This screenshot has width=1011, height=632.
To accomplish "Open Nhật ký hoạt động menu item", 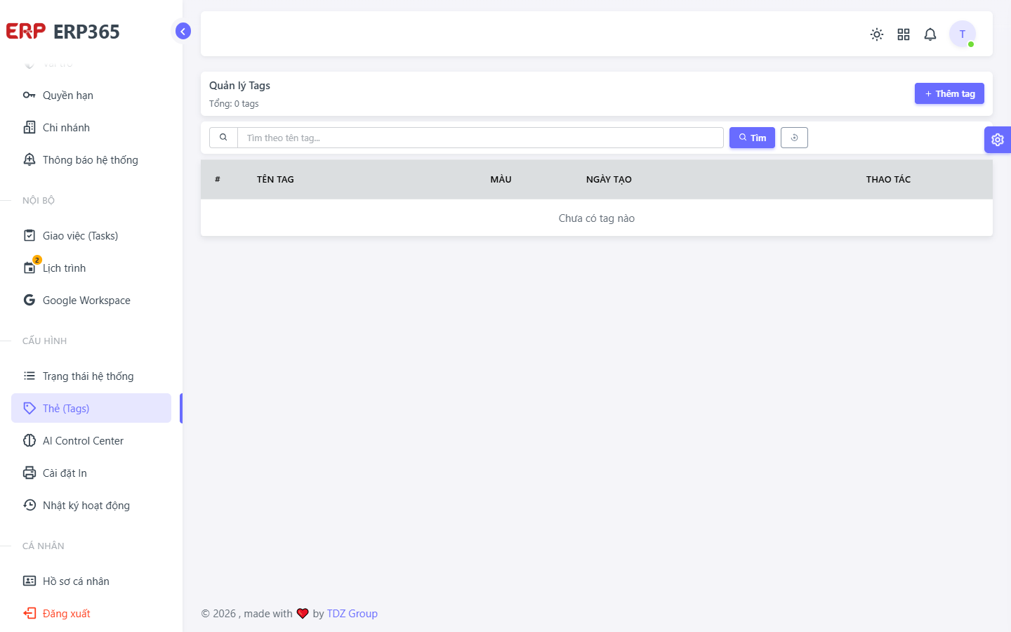I will [91, 506].
